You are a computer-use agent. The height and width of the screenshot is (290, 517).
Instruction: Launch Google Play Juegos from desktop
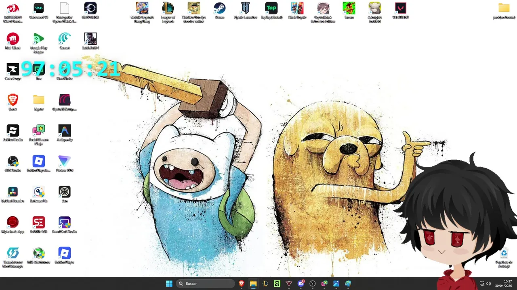pos(38,43)
